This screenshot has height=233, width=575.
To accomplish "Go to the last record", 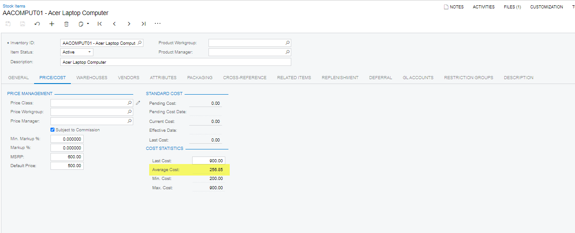I will pyautogui.click(x=143, y=24).
